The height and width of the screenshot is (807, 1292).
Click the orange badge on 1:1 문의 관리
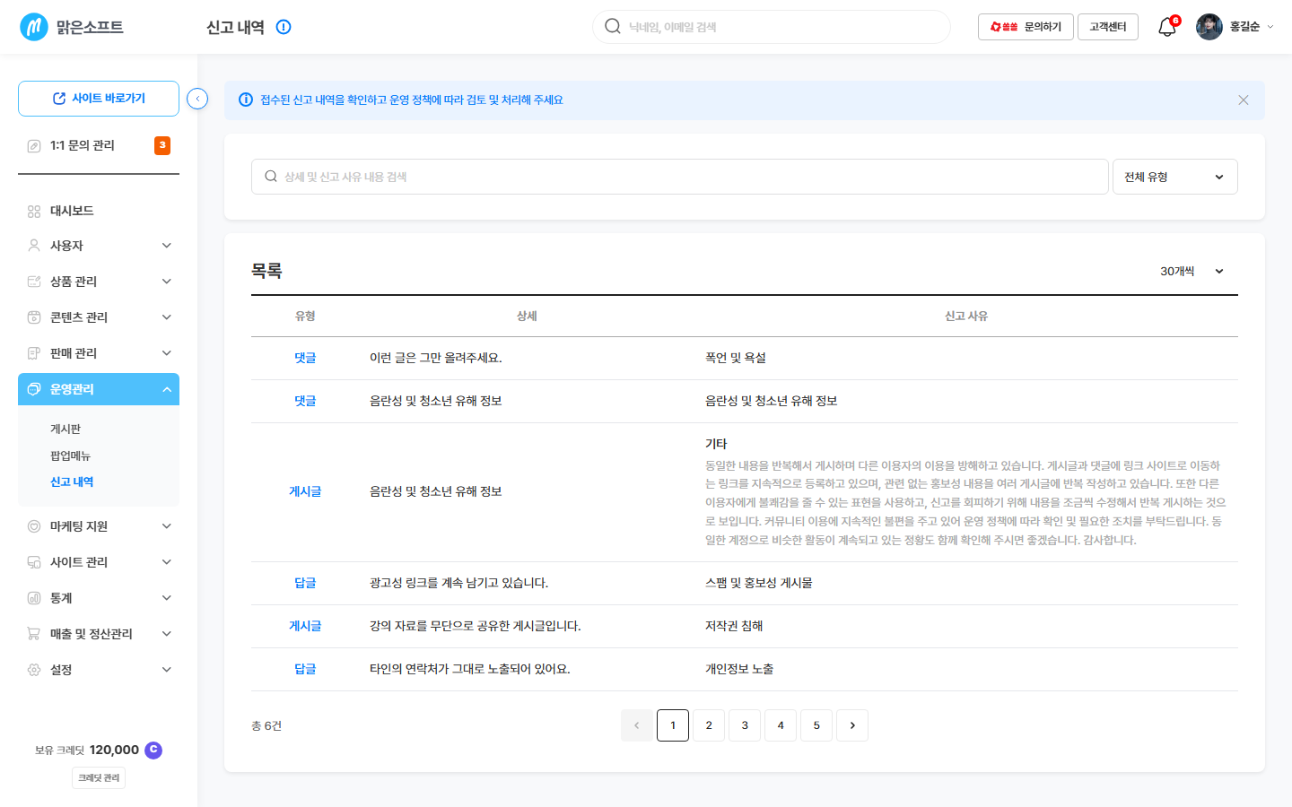162,145
